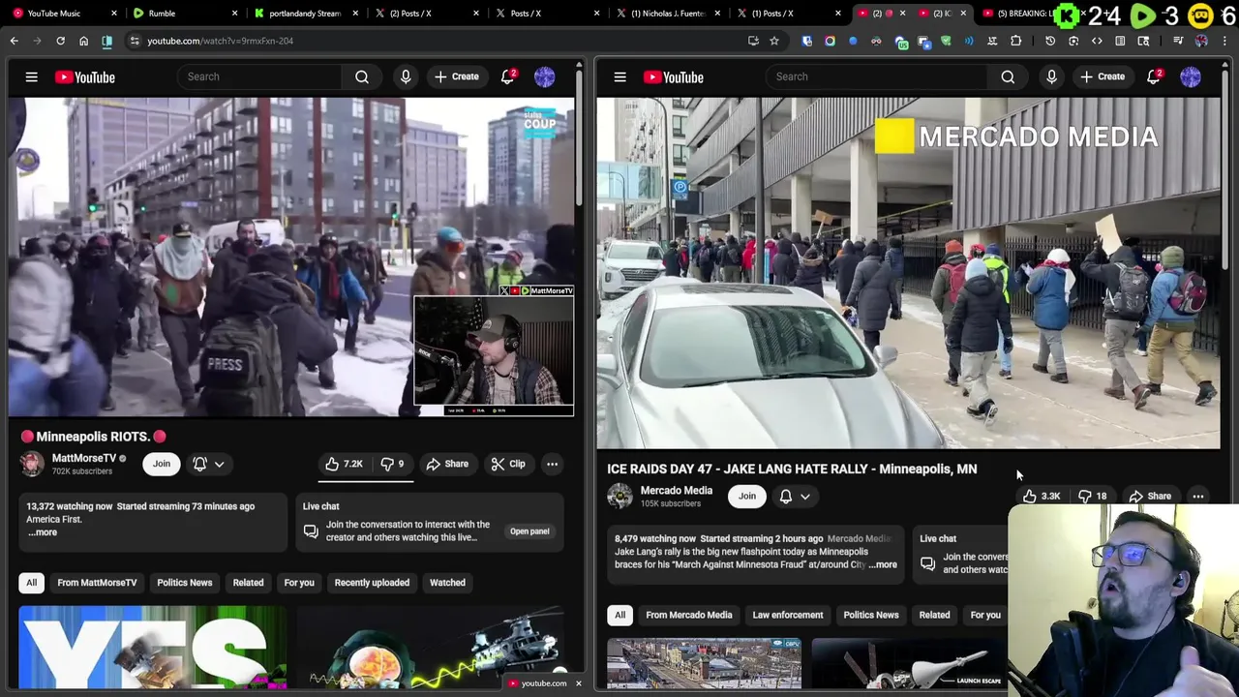
Task: Open live chat panel in left pane
Action: [529, 530]
